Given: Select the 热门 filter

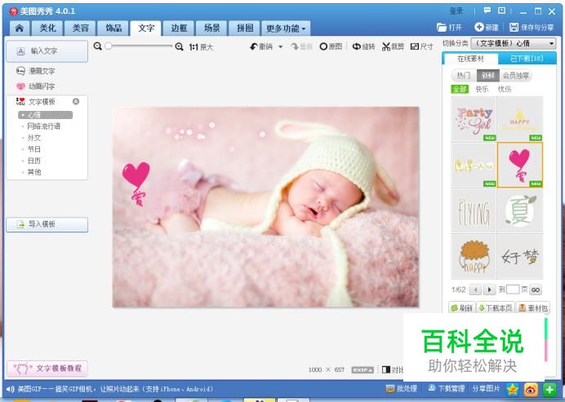Looking at the screenshot, I should 464,75.
